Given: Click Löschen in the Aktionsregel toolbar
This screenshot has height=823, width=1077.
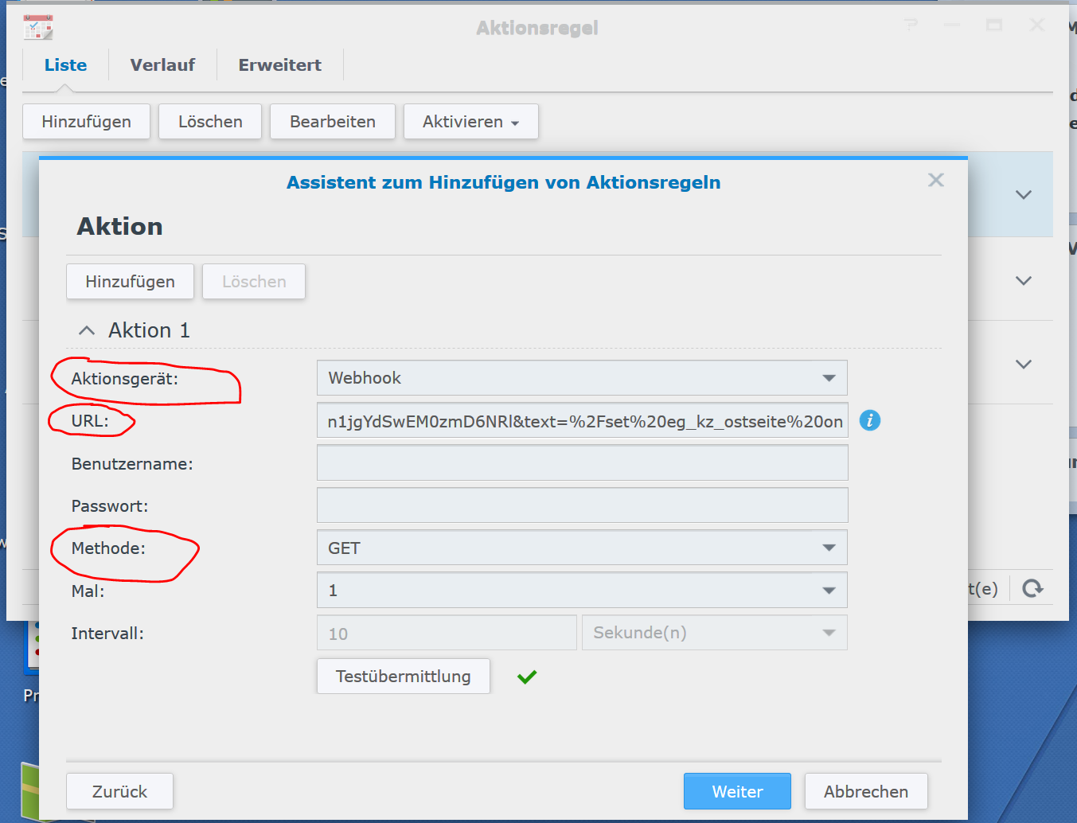Looking at the screenshot, I should 210,122.
